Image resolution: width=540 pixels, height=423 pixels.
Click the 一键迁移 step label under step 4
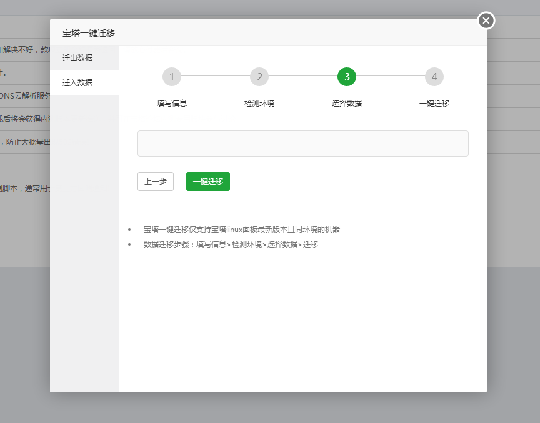[434, 103]
